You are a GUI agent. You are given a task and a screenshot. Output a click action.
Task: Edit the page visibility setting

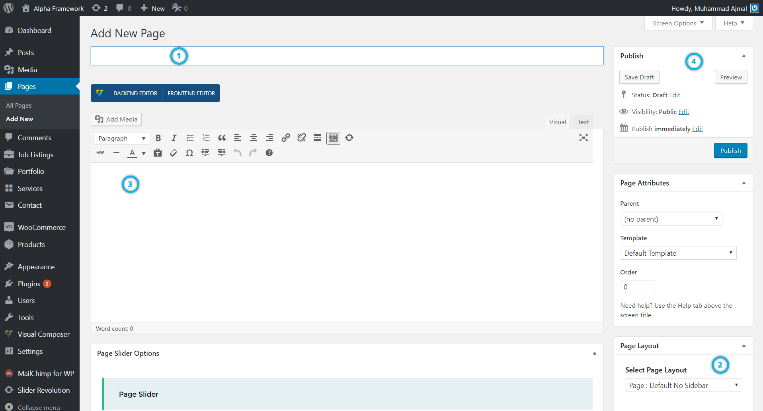[683, 112]
